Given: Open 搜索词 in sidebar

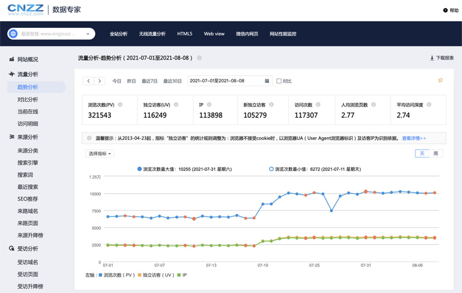Looking at the screenshot, I should [x=25, y=174].
